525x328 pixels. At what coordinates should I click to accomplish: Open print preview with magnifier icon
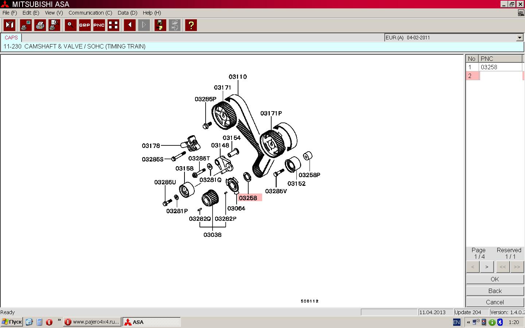(54, 25)
